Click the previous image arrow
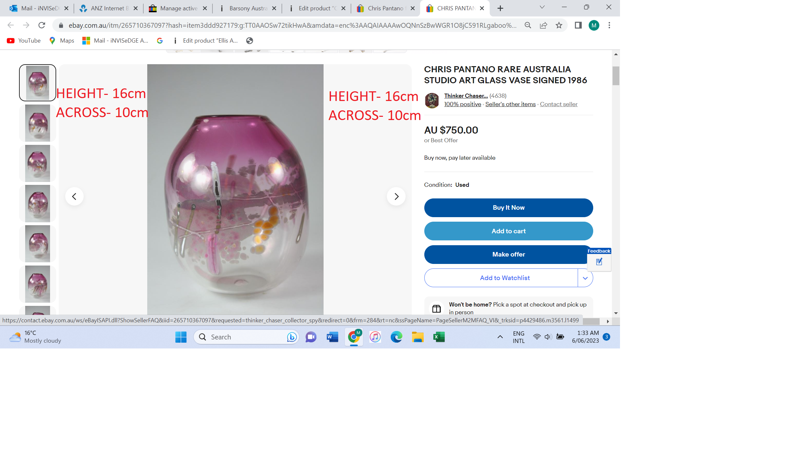Viewport: 806px width, 453px height. [74, 196]
